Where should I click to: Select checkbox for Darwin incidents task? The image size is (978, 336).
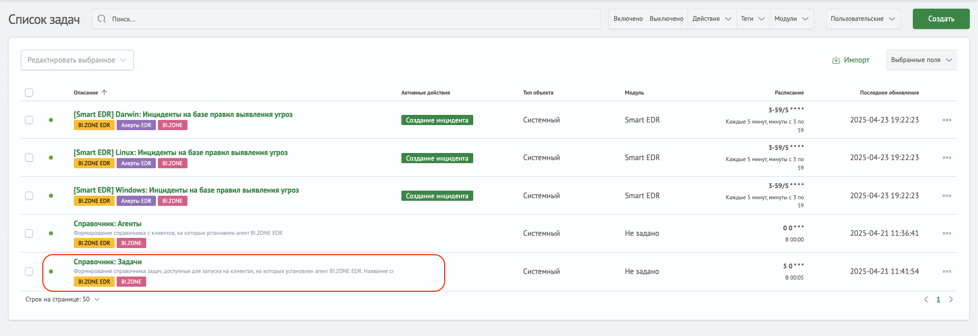[29, 120]
